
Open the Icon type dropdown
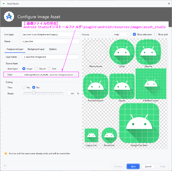click(50, 34)
